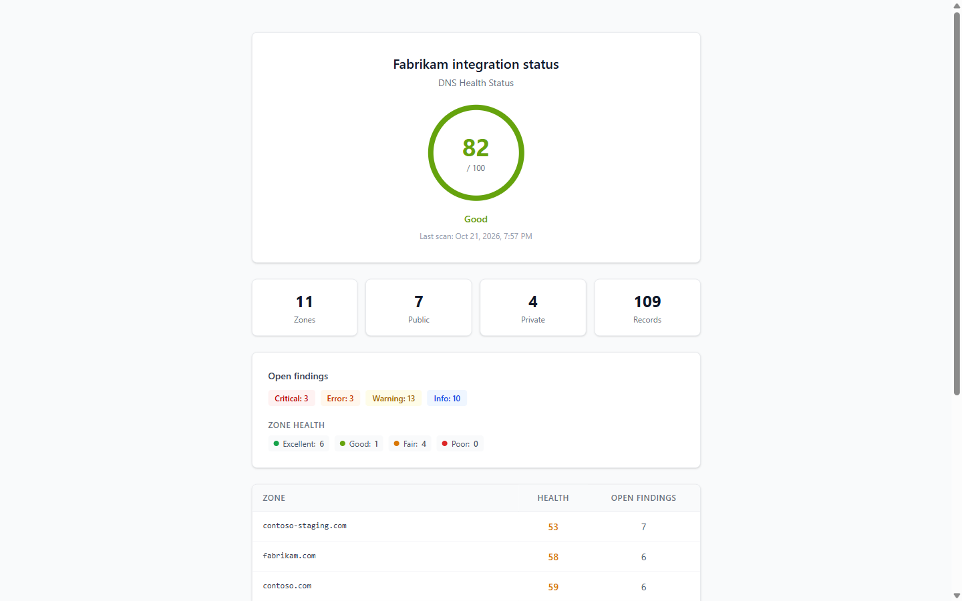Select the Critical: 3 badge
The image size is (962, 601).
pos(291,399)
